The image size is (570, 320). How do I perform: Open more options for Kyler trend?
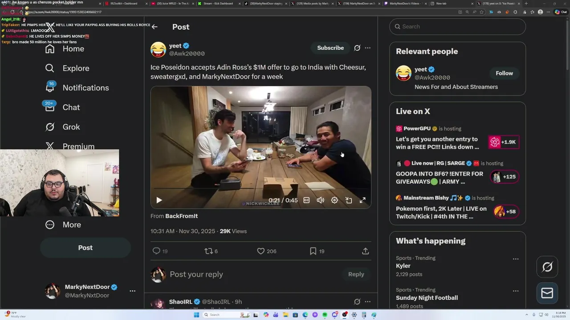pyautogui.click(x=515, y=259)
